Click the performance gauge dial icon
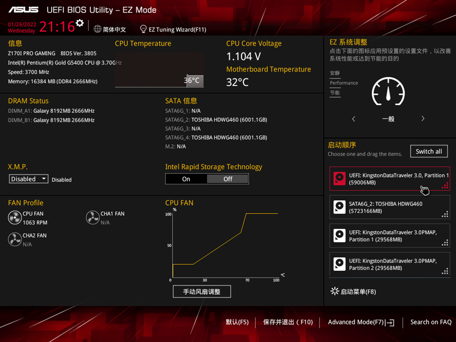 388,92
